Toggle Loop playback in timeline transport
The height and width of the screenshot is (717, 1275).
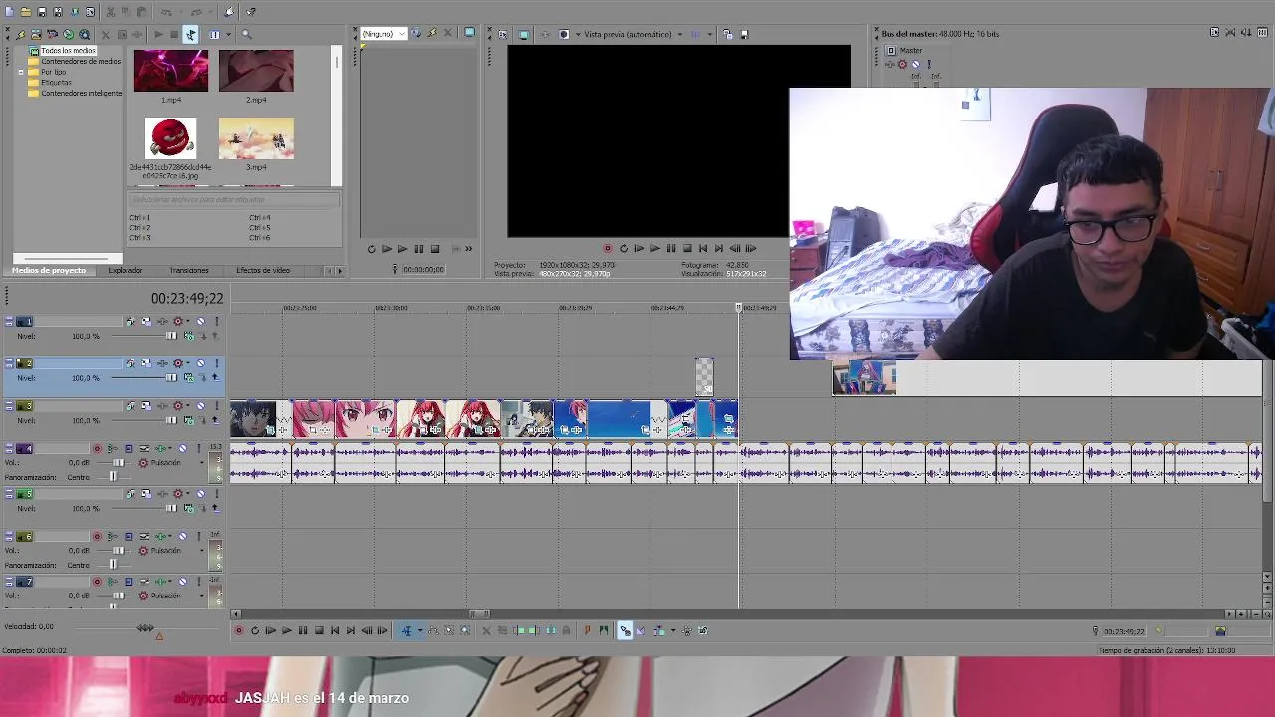pos(254,630)
